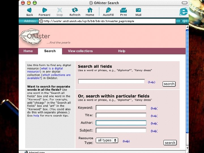The width and height of the screenshot is (204, 153).
Task: Click the Forward arrow button
Action: point(44,12)
